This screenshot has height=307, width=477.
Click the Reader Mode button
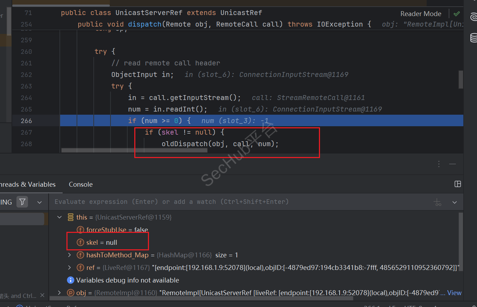421,14
